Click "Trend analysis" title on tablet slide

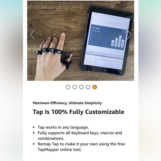(96, 28)
